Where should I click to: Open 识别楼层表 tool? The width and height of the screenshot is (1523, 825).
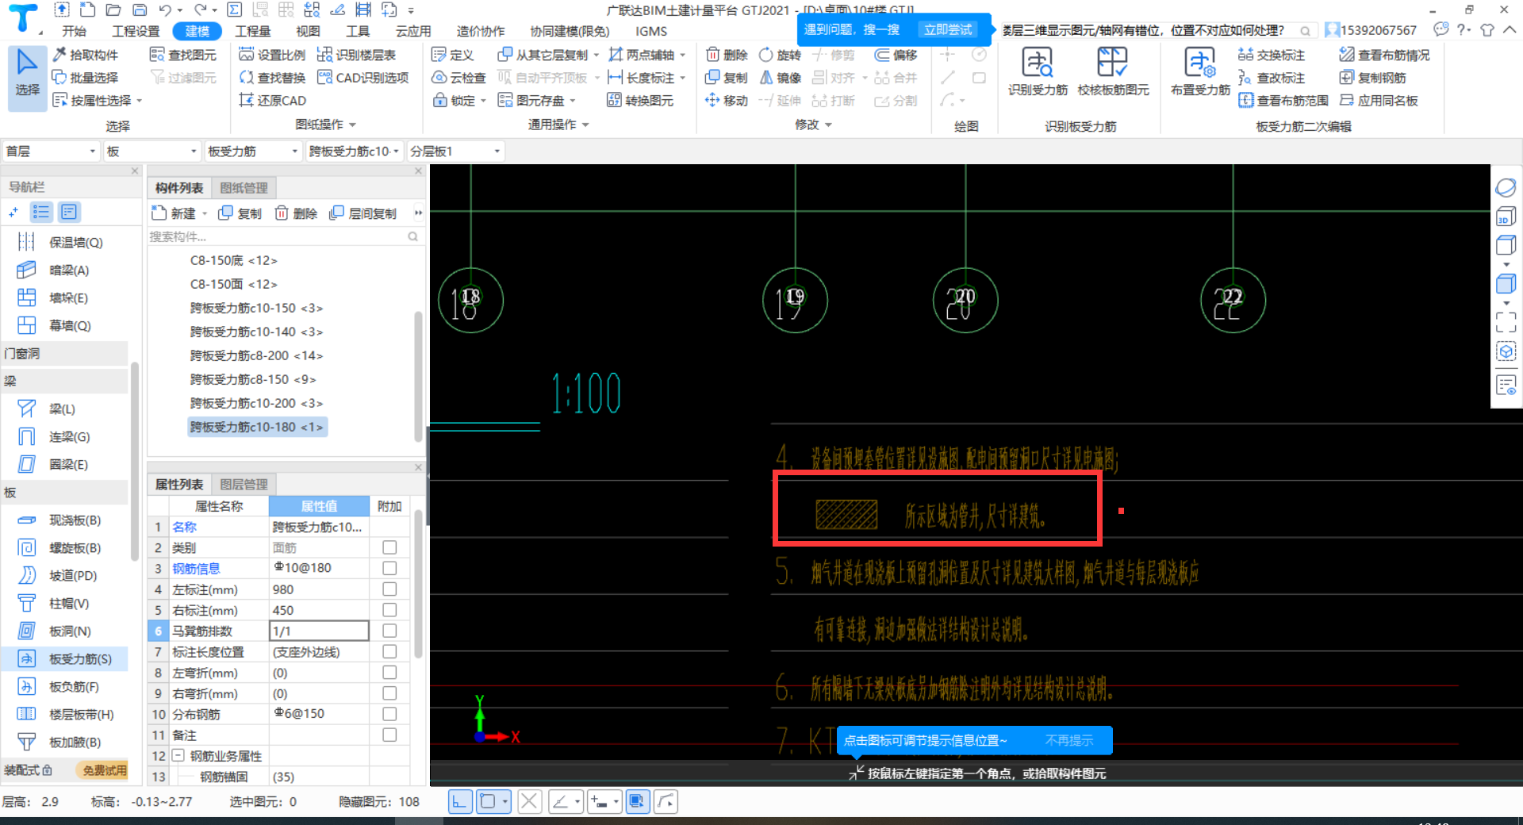click(357, 55)
